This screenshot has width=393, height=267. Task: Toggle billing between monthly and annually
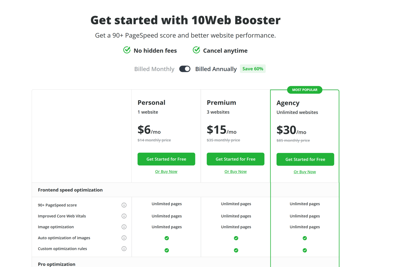(185, 69)
